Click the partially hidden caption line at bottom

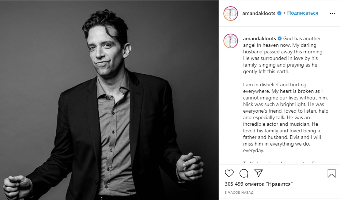[x=282, y=162]
